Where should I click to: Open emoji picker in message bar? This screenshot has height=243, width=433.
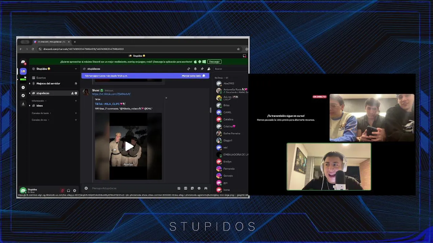[199, 188]
